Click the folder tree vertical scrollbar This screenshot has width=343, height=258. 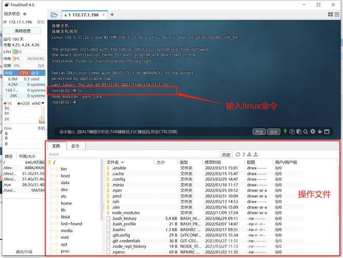(x=101, y=190)
